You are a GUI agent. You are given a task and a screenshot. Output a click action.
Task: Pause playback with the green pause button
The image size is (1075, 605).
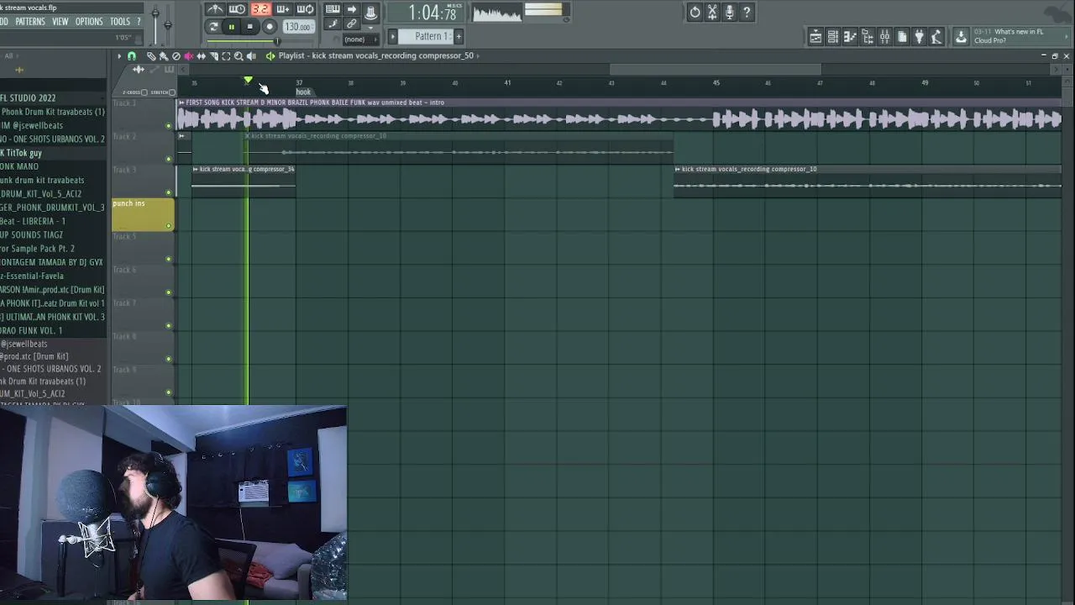(231, 27)
